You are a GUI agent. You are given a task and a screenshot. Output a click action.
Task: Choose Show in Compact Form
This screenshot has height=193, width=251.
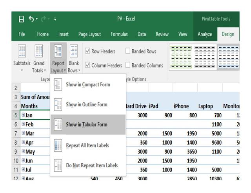pos(88,84)
